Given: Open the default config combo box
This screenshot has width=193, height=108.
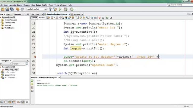Looking at the screenshot, I should (x=37, y=9).
